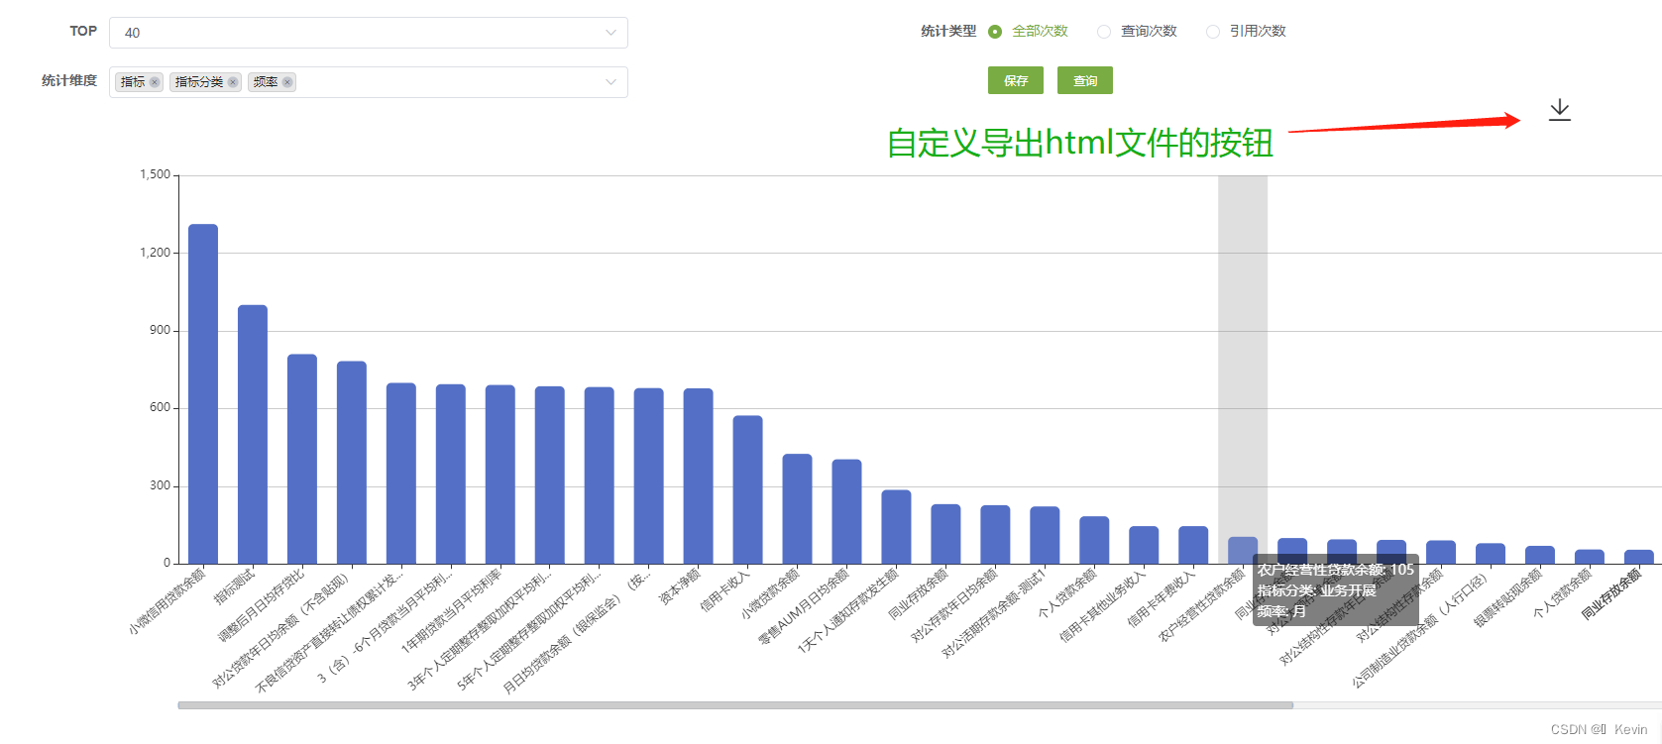Open the TOP 40 dropdown

tap(369, 33)
